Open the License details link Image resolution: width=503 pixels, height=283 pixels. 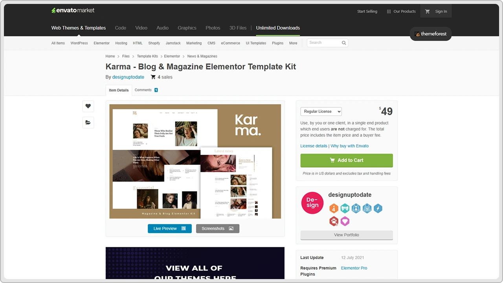314,146
